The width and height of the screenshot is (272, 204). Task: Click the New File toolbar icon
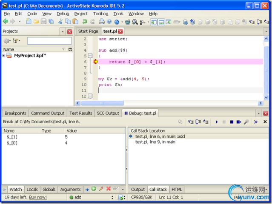tap(29, 22)
